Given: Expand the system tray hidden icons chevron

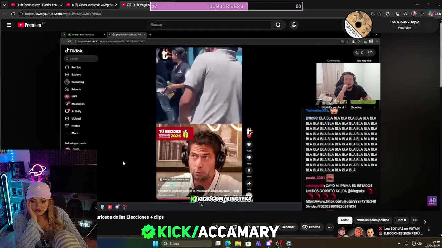Looking at the screenshot, I should (399, 244).
